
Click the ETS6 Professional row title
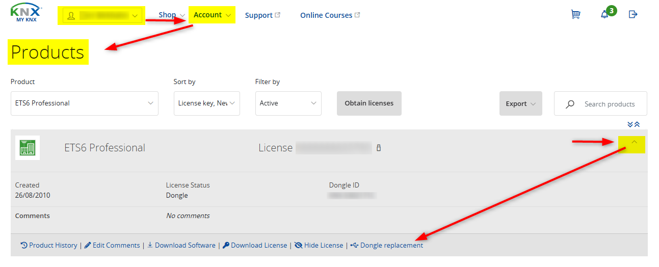pyautogui.click(x=104, y=148)
